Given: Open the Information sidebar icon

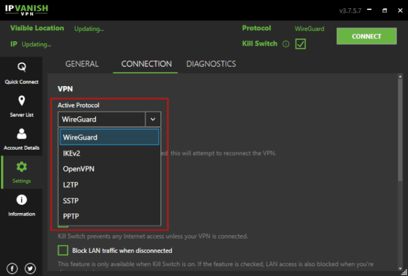Looking at the screenshot, I should click(22, 200).
